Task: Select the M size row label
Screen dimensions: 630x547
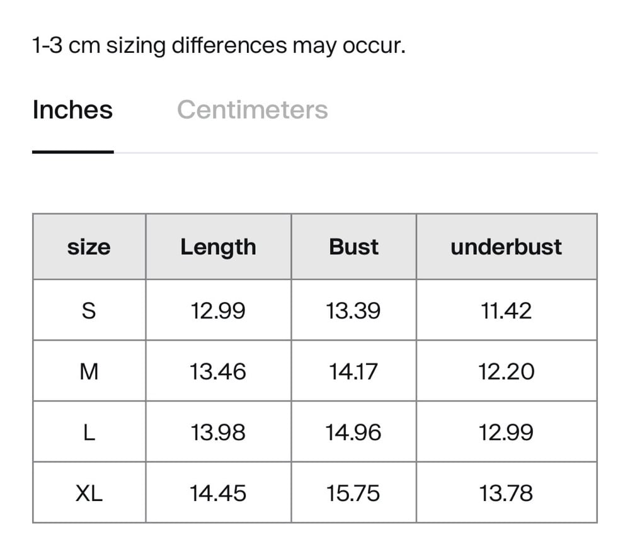Action: [x=89, y=371]
